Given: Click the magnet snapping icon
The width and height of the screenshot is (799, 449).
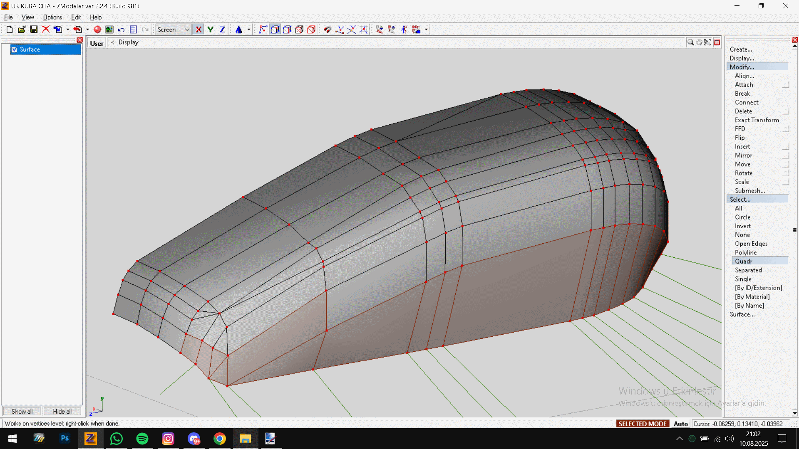Looking at the screenshot, I should (328, 30).
